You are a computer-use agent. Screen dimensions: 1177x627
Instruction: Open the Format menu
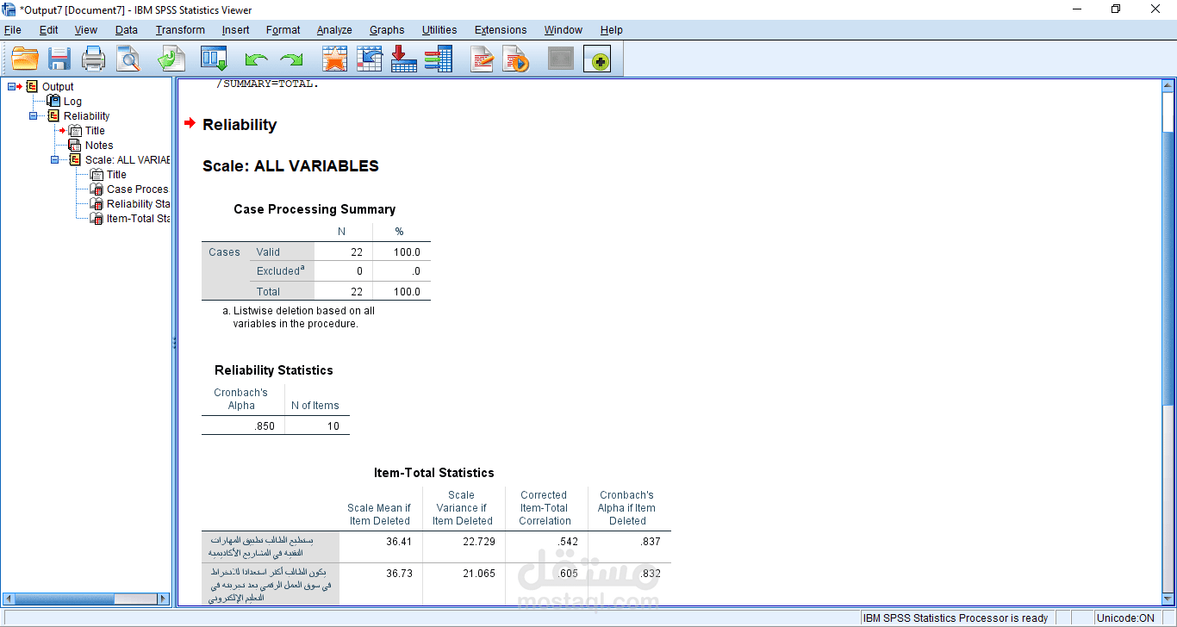click(x=283, y=30)
